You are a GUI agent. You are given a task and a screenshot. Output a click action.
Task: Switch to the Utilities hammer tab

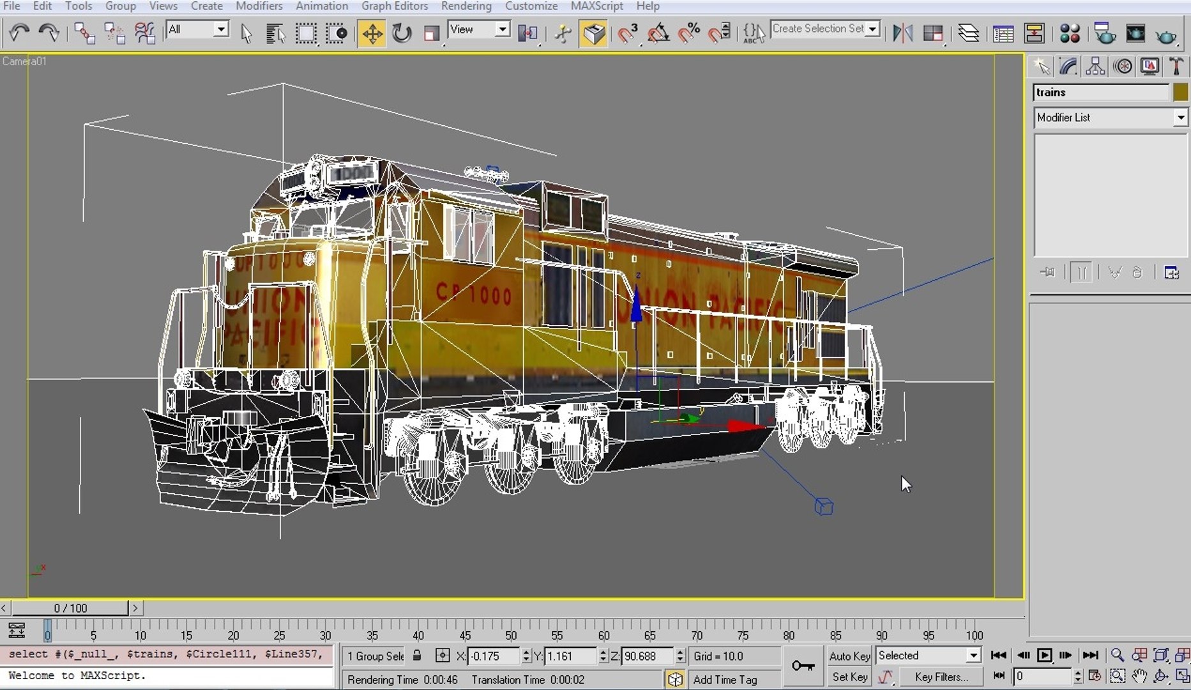[x=1176, y=66]
